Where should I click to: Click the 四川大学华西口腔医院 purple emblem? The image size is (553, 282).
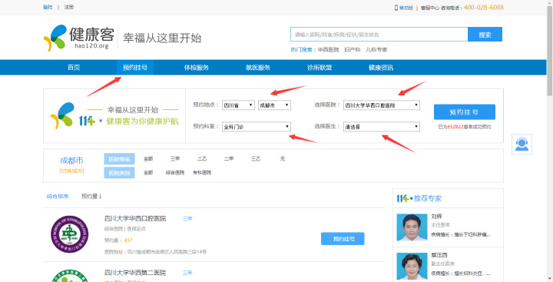[69, 234]
